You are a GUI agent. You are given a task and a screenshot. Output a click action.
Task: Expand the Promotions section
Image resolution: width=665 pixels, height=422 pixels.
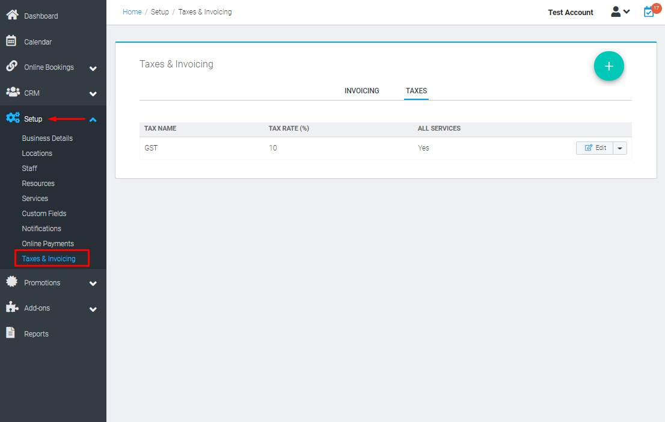click(x=93, y=283)
